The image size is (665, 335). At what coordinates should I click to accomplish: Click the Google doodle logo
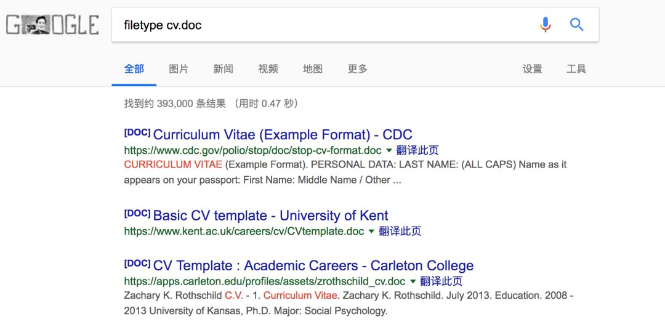coord(52,25)
